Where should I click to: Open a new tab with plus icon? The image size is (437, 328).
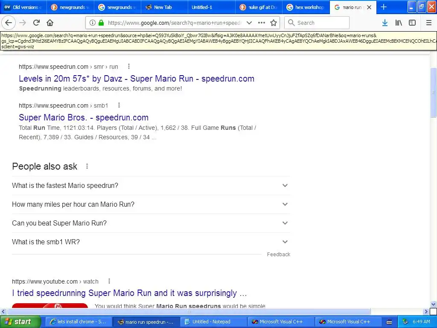pos(384,7)
